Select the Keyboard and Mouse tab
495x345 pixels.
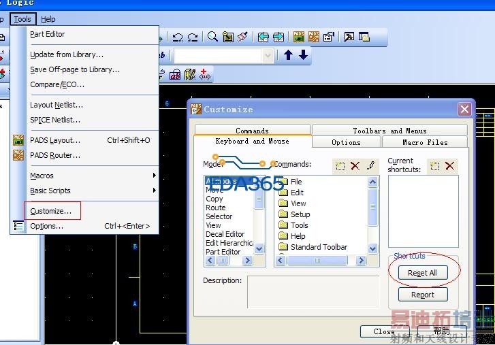coord(253,142)
